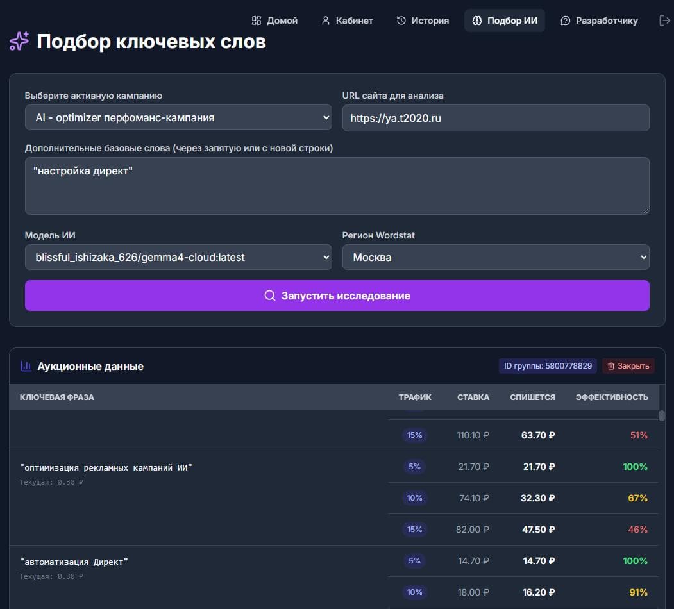Click the 74.10 ₽ bid value

coord(474,498)
